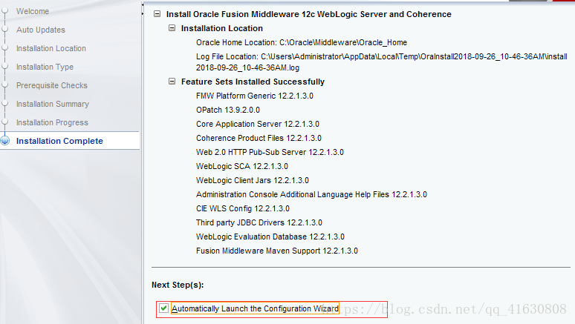The image size is (575, 324).
Task: Go to the Auto Updates step
Action: point(41,30)
